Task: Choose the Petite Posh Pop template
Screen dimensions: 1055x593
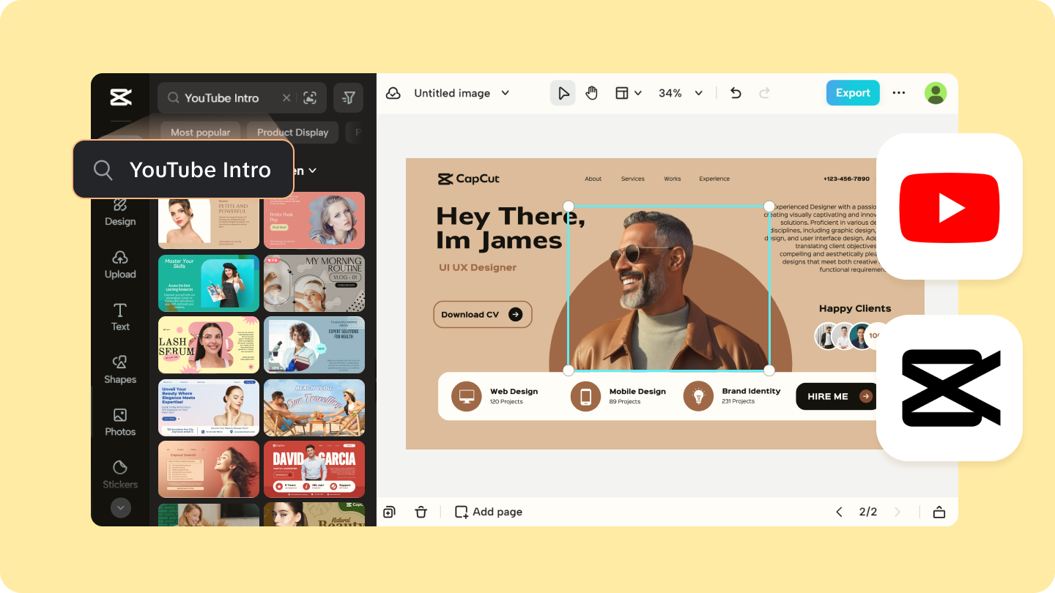Action: (x=314, y=220)
